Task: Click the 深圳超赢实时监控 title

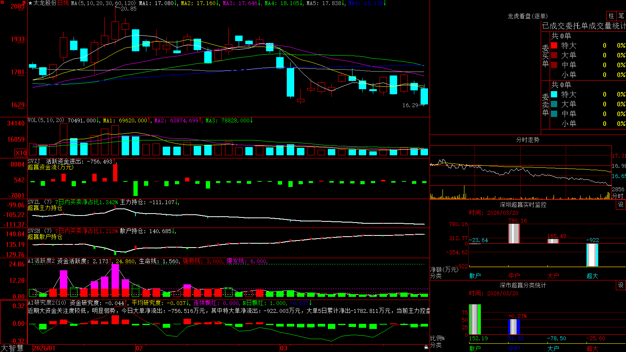Action: coord(523,205)
